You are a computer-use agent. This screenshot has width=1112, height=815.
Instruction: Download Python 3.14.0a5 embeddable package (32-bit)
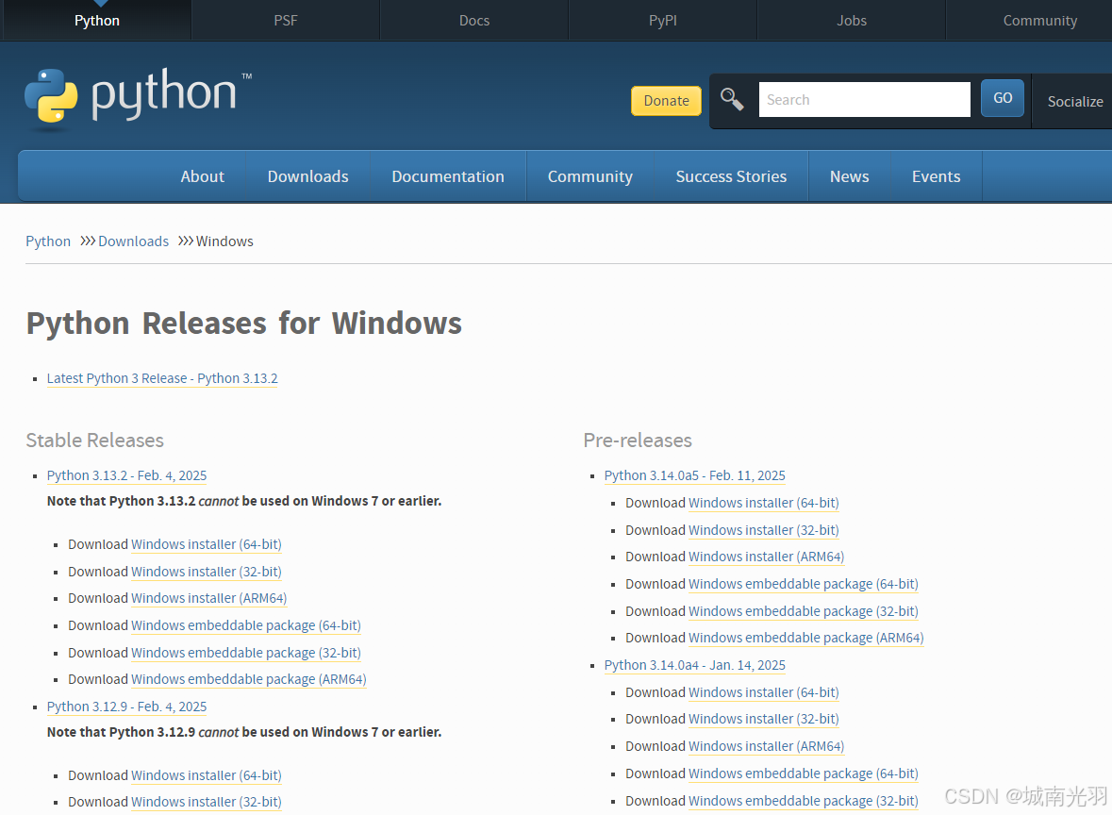tap(804, 610)
